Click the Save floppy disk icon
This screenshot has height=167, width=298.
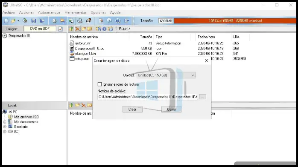[34, 20]
